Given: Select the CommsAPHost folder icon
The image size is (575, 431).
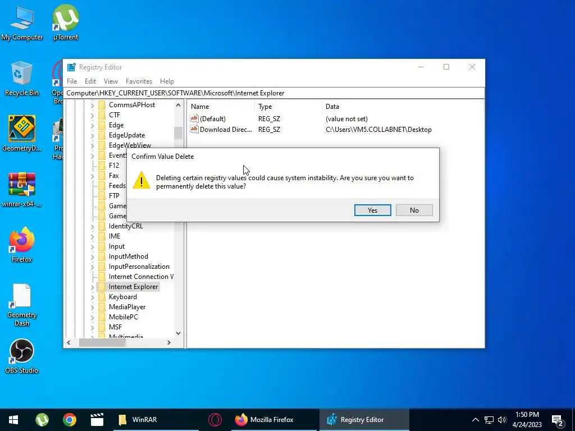Looking at the screenshot, I should 102,105.
